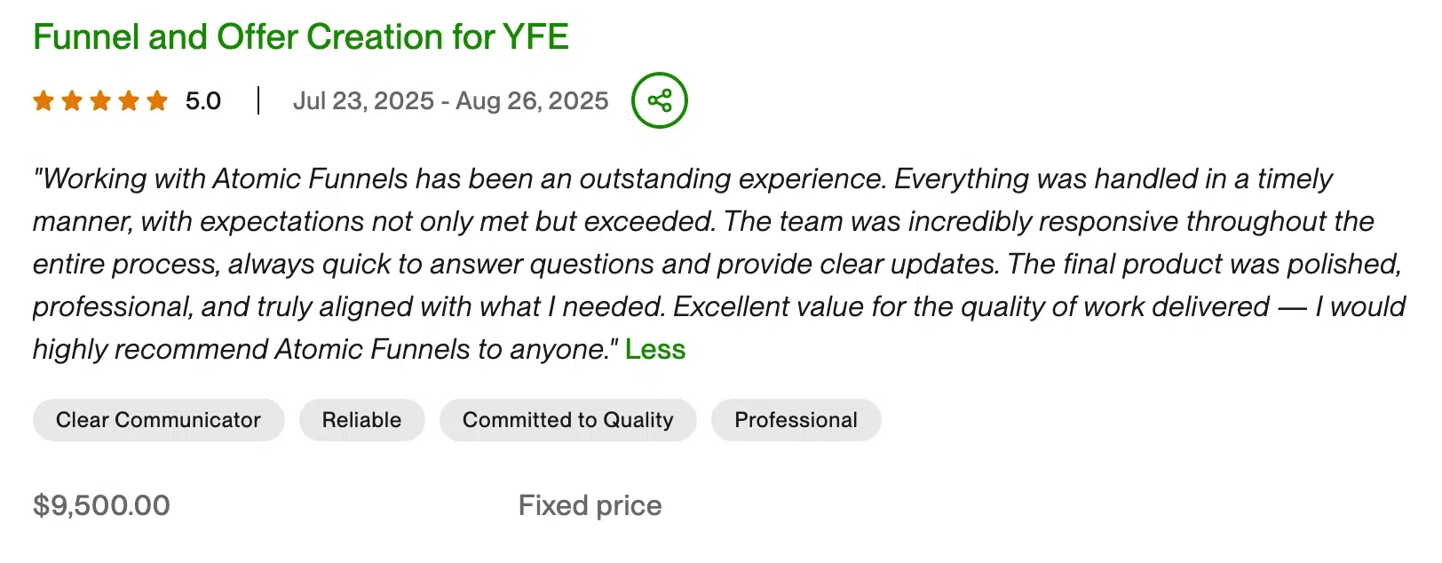Open the Funnel and Offer Creation for YFE job
The image size is (1442, 563).
click(299, 36)
